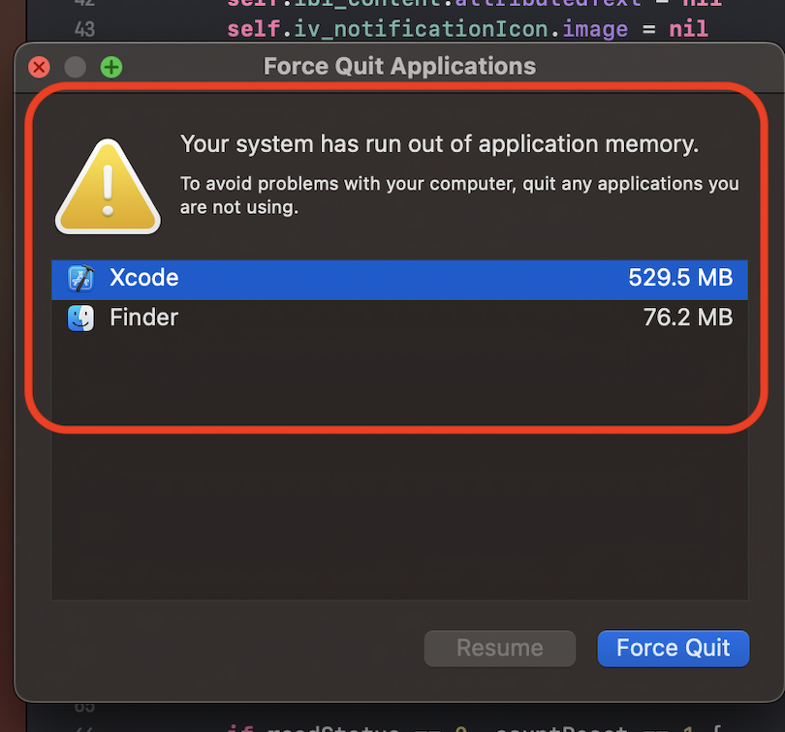Select the Finder application row
785x732 pixels.
tap(399, 319)
